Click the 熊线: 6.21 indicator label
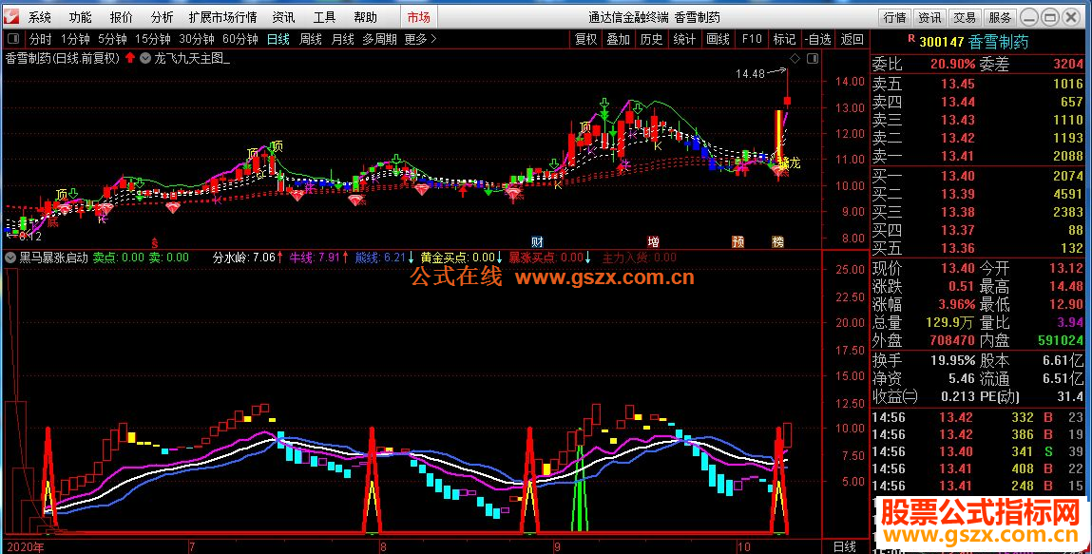1092x554 pixels. click(380, 258)
